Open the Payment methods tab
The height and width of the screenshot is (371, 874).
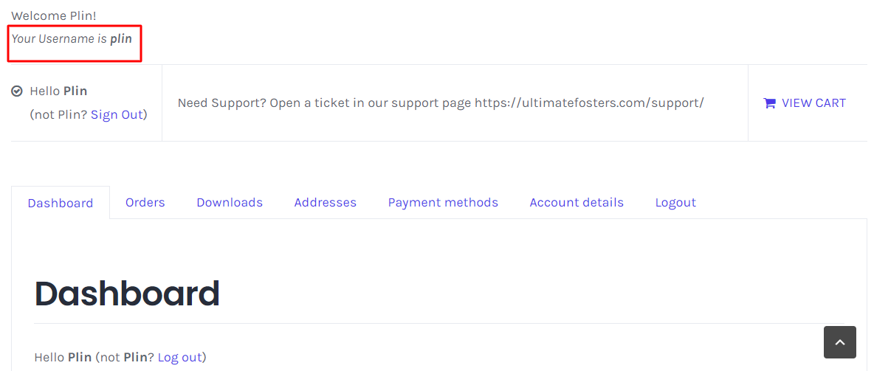click(x=443, y=202)
